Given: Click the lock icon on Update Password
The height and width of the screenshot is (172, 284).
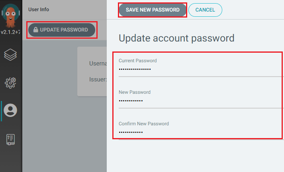Looking at the screenshot, I should (36, 30).
